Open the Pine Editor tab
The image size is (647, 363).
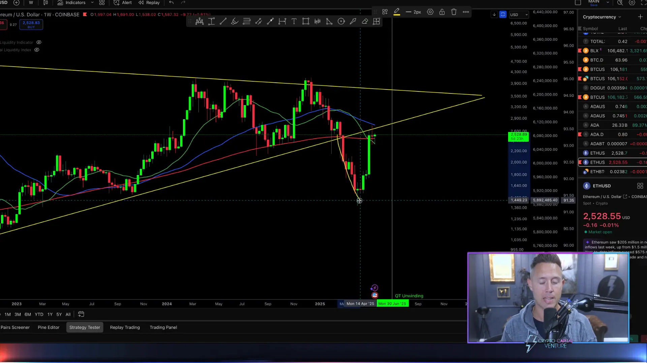tap(49, 327)
